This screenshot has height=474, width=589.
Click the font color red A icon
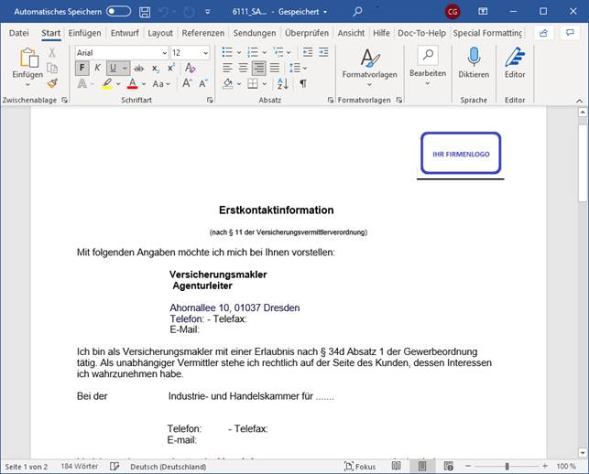point(132,83)
